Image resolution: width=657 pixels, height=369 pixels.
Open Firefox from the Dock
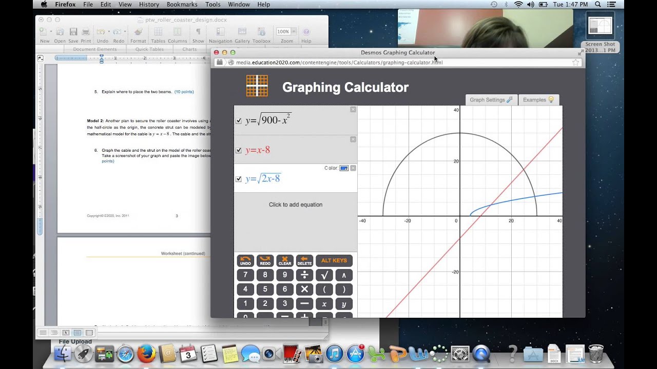coord(146,353)
